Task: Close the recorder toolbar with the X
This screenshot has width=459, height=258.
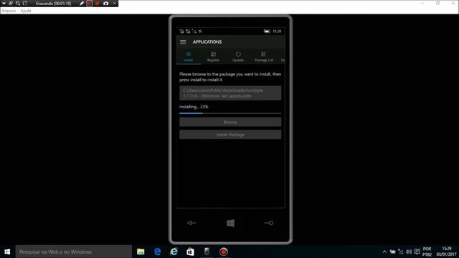Action: pos(115,3)
